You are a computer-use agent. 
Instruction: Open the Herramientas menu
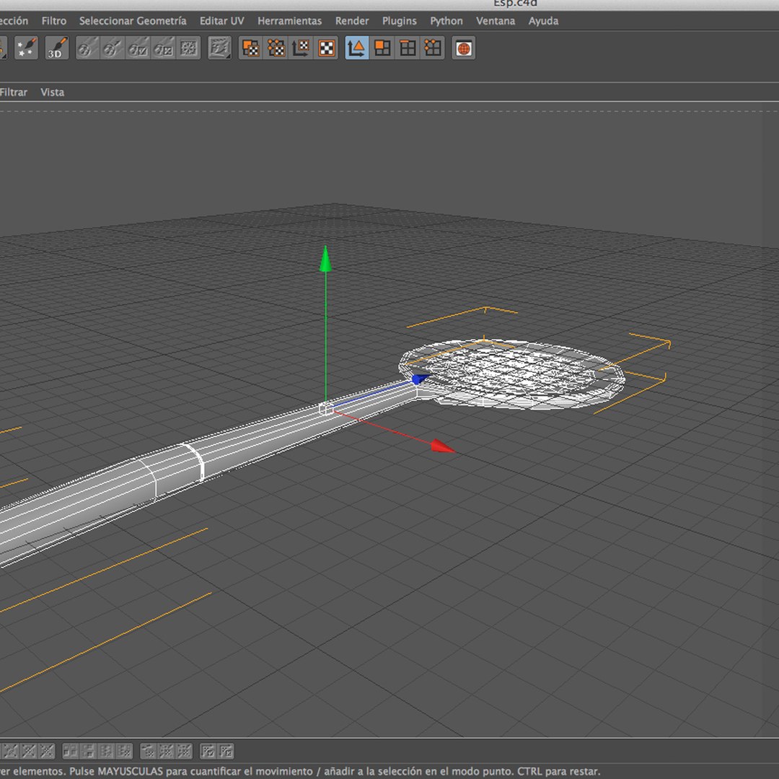(x=290, y=21)
